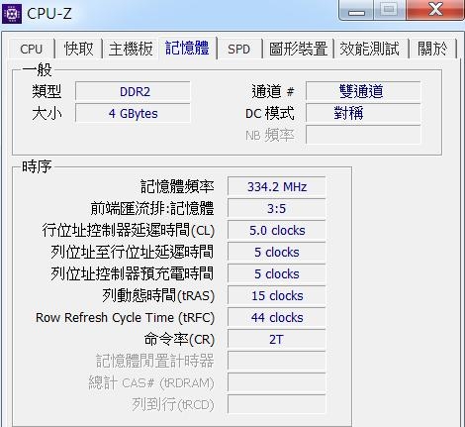This screenshot has height=427, width=465.
Task: Click the CPU-Z application icon in title bar
Action: pos(12,14)
